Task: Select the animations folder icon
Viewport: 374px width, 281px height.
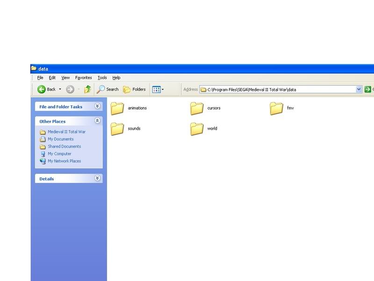Action: 117,108
